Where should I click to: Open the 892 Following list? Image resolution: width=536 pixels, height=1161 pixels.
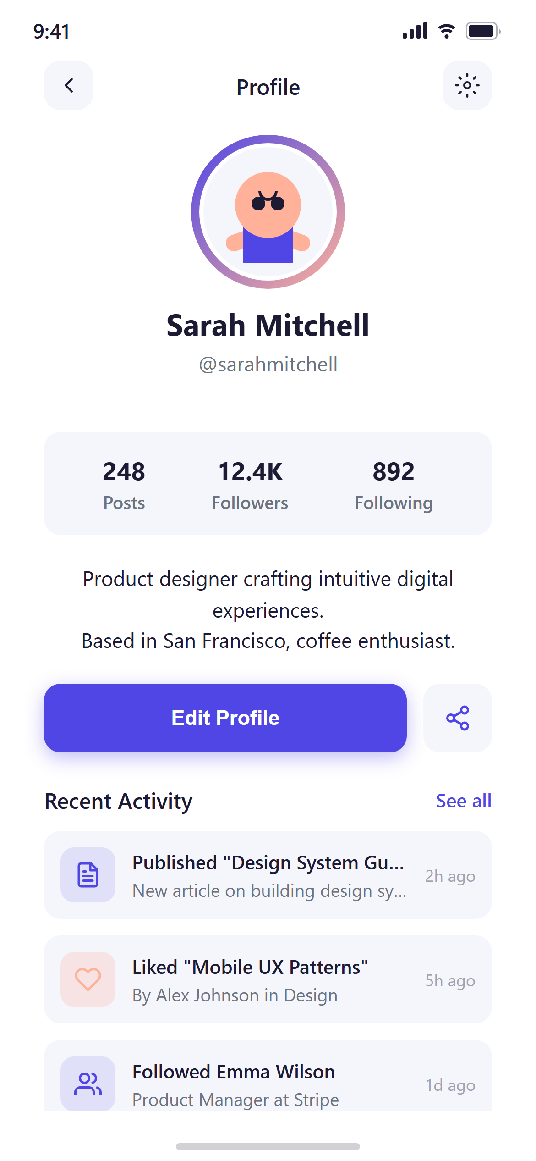click(394, 485)
